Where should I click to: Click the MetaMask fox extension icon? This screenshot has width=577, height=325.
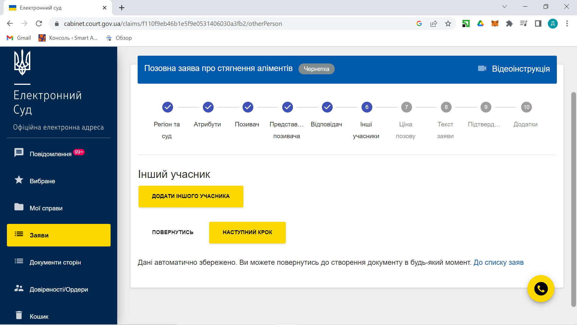495,23
